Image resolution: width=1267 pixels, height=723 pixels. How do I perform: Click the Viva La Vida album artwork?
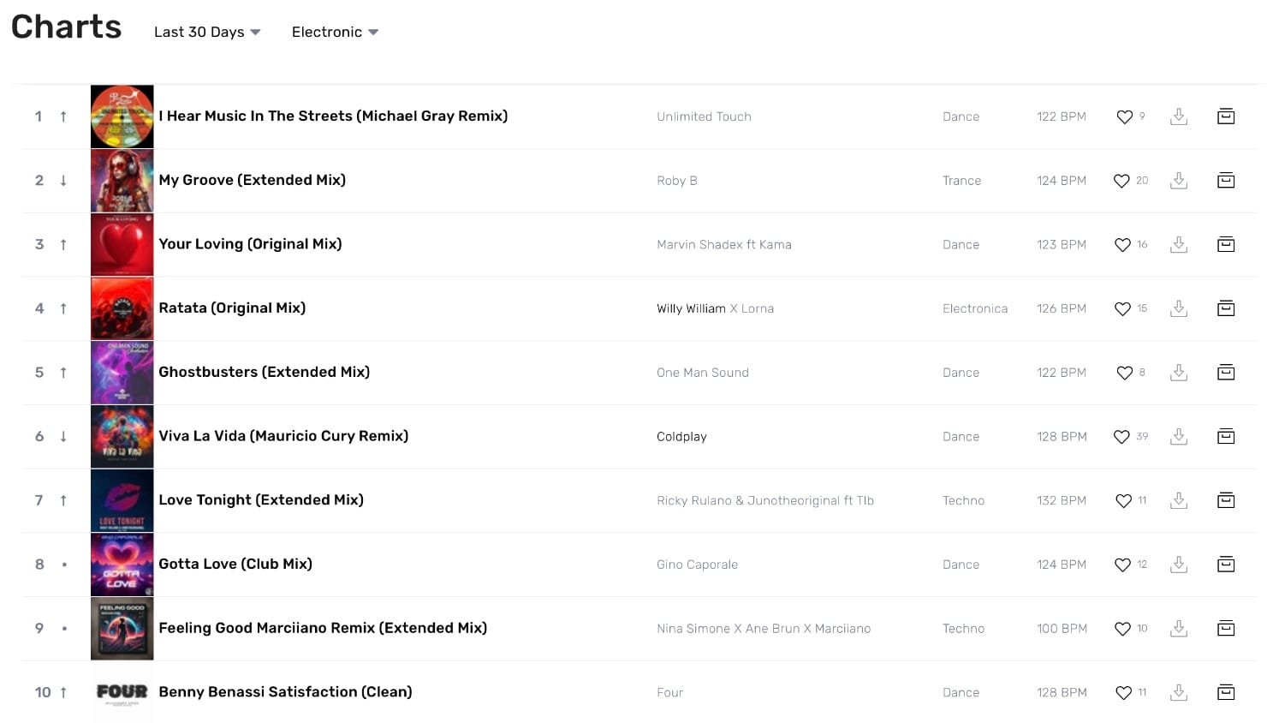[122, 436]
